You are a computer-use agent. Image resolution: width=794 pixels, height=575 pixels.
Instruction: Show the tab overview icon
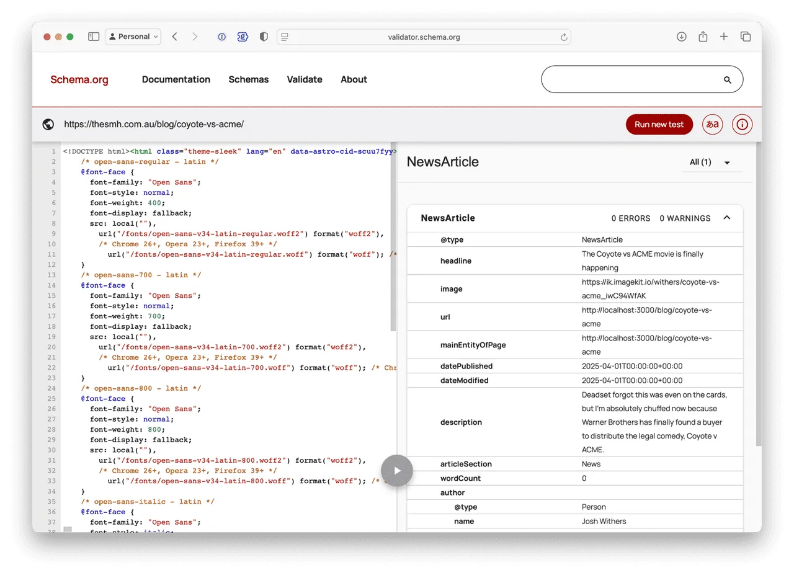[x=746, y=37]
